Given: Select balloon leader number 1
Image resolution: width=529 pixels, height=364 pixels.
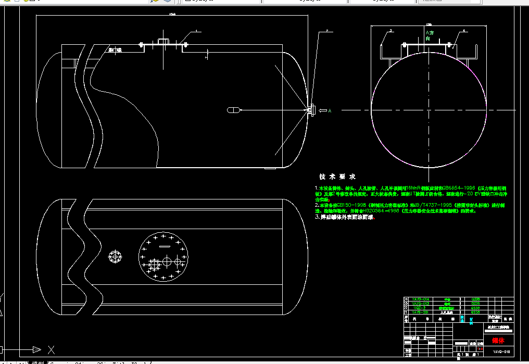Looking at the screenshot, I should (x=196, y=31).
